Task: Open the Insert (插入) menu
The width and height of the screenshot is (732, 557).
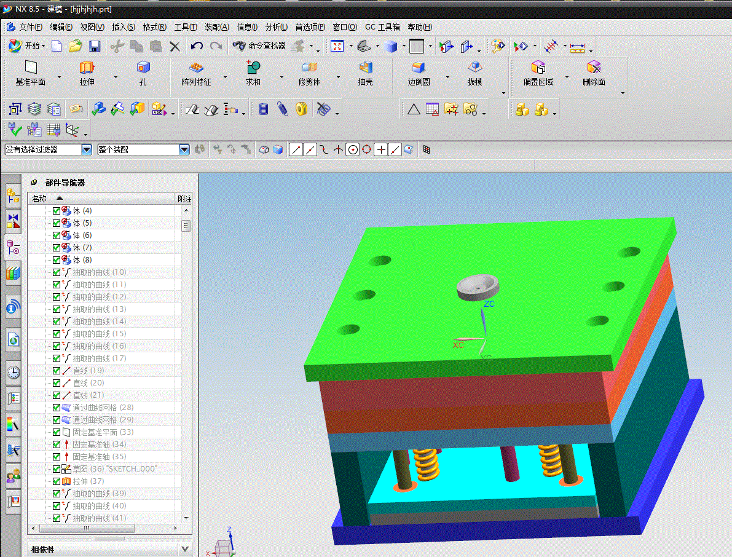Action: click(x=124, y=27)
